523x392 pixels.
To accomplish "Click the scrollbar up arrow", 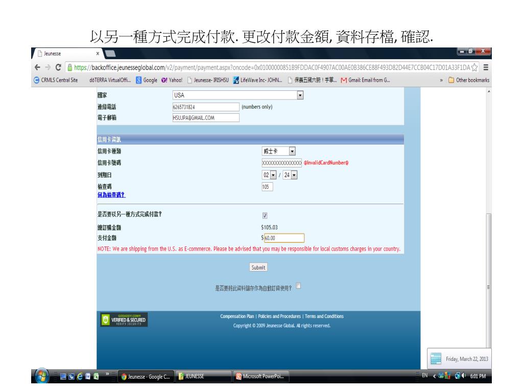I will pos(489,91).
